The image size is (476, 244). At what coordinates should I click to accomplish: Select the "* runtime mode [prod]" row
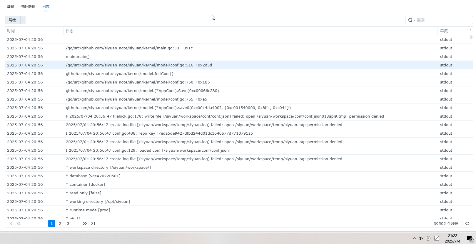[239, 210]
